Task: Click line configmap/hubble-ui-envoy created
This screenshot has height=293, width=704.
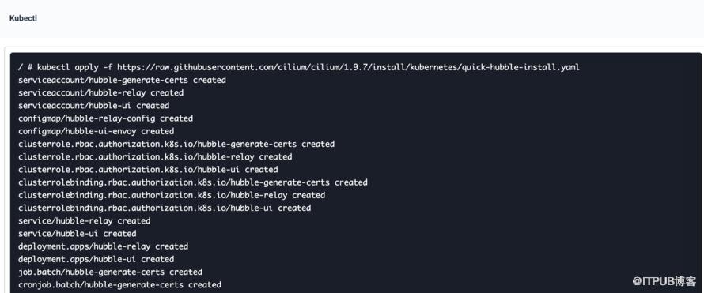Action: tap(96, 131)
